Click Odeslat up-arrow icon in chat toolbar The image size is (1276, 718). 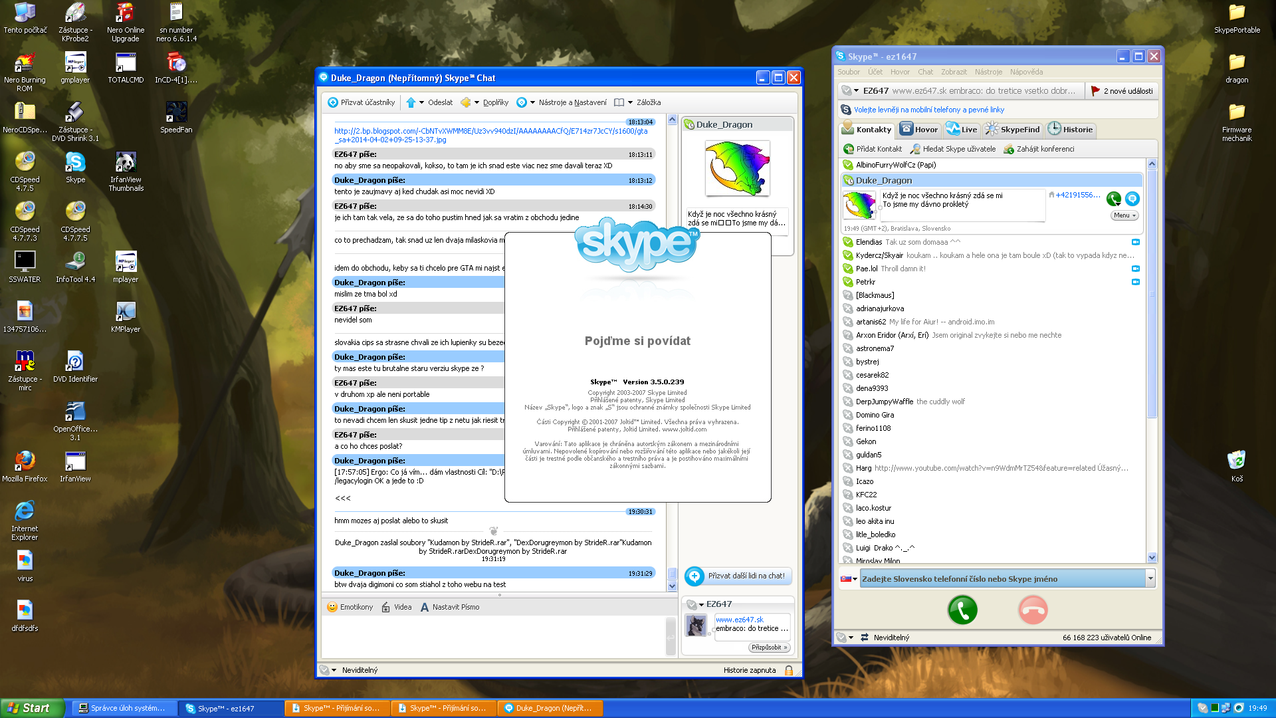point(411,102)
